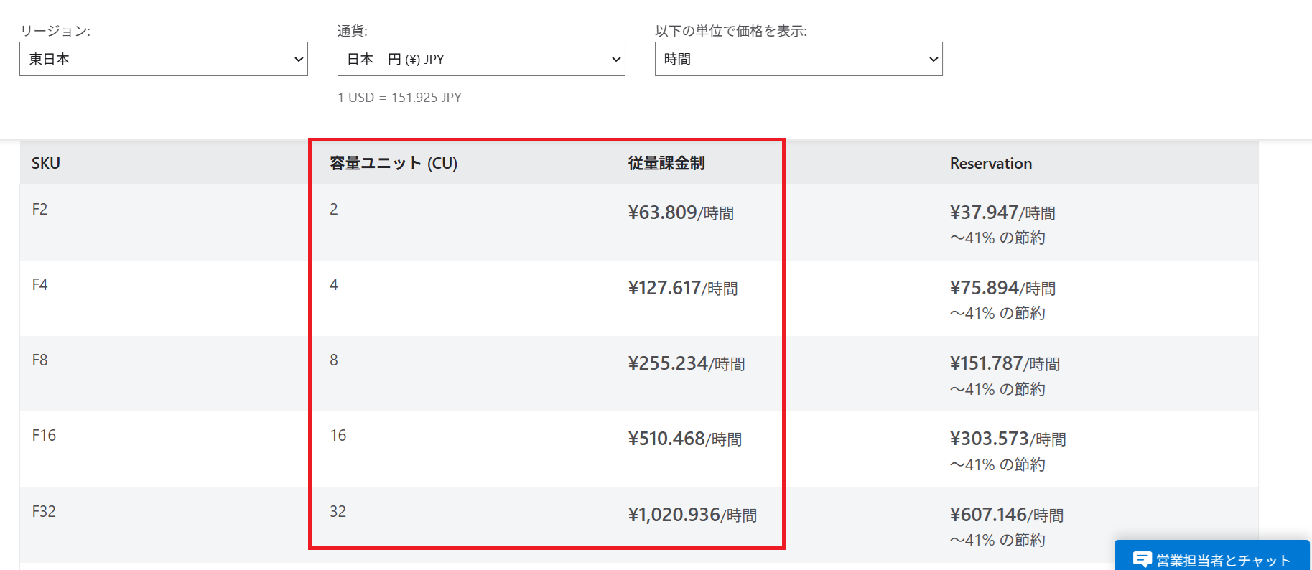Click the ¥37.947/時間 reservation price
1312x570 pixels.
pos(1002,213)
